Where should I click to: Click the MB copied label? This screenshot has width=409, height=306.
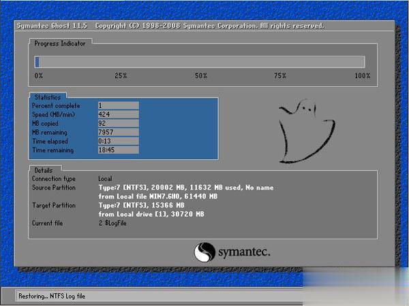coord(45,123)
